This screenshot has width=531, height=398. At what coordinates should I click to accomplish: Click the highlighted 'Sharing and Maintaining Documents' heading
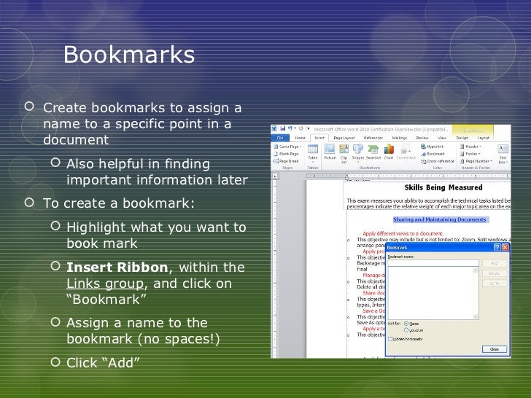[440, 219]
